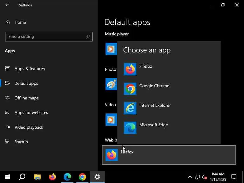The width and height of the screenshot is (244, 183).
Task: Open the Music player default app icon
Action: tap(111, 49)
